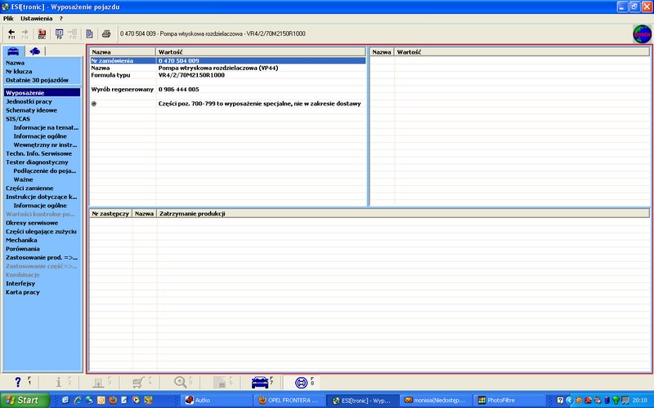Open Części zamienne in the sidebar
Image resolution: width=654 pixels, height=408 pixels.
[29, 188]
